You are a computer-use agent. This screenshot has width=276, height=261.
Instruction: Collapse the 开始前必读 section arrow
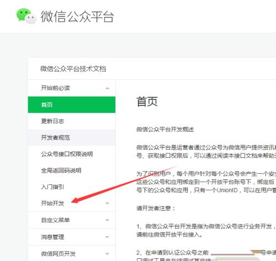(x=108, y=88)
